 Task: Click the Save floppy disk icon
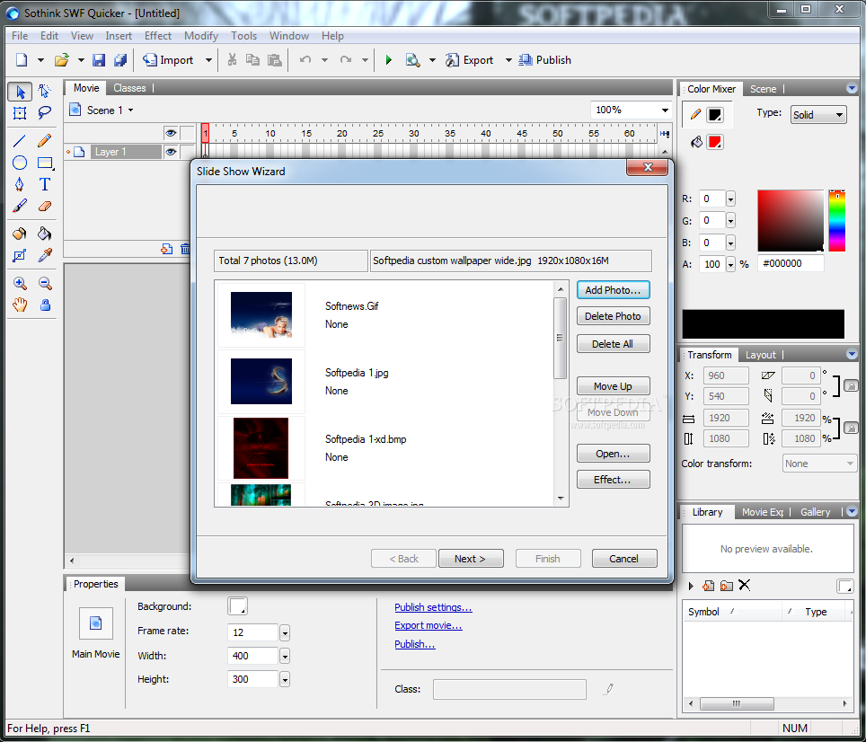click(98, 59)
